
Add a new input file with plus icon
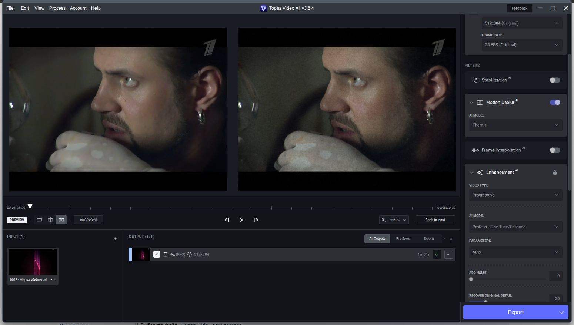coord(115,239)
